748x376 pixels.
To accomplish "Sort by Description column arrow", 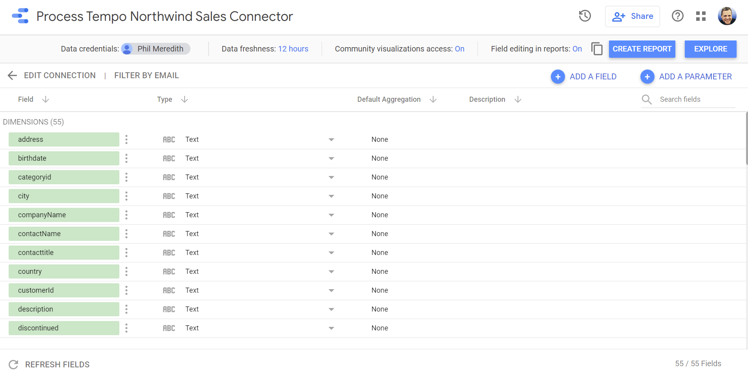I will pos(518,99).
